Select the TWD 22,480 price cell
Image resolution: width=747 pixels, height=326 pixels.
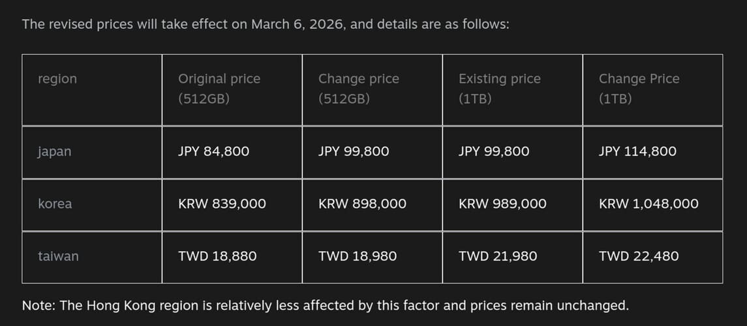(639, 256)
